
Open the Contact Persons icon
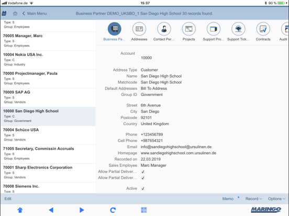164,29
